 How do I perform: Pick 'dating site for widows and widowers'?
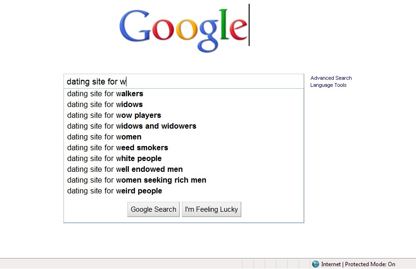click(184, 126)
